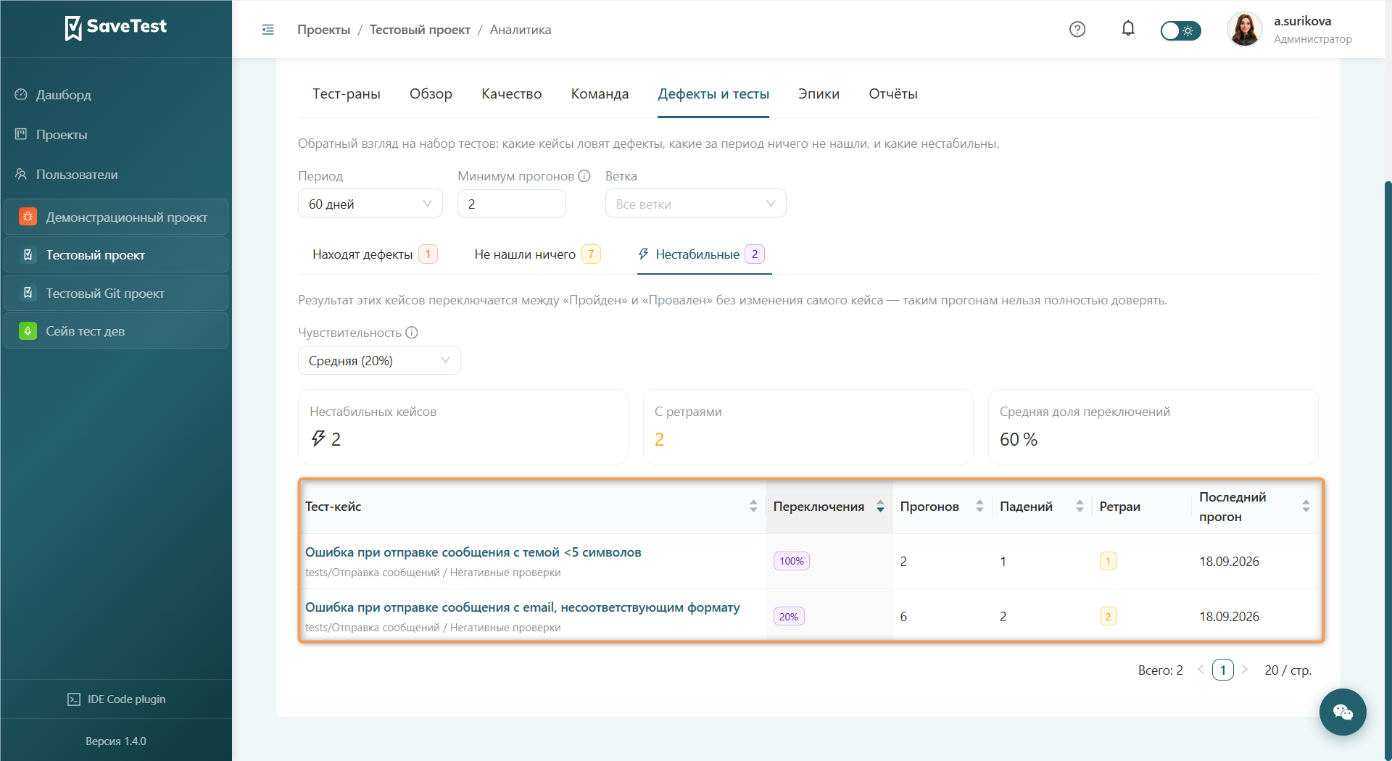Open the help question mark icon
The width and height of the screenshot is (1392, 761).
(1077, 30)
